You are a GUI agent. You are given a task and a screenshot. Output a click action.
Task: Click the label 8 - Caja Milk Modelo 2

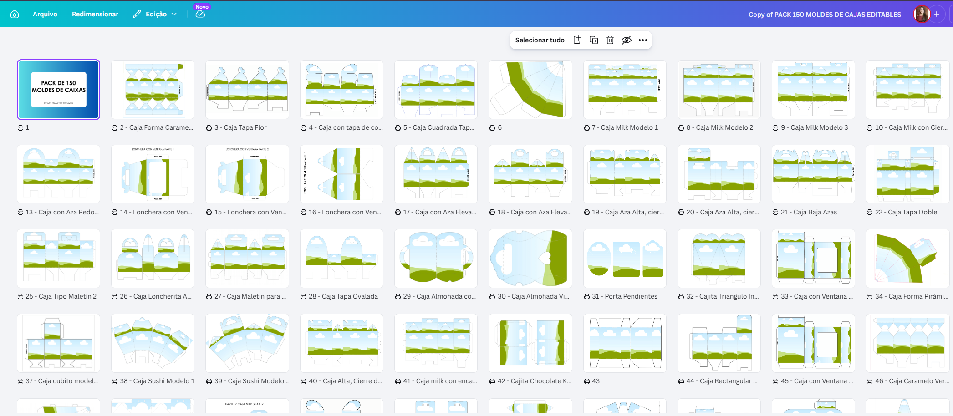pos(719,128)
